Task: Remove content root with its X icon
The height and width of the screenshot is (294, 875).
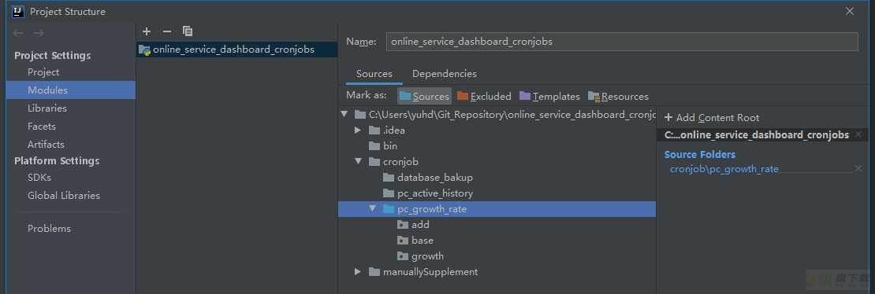Action: [x=858, y=134]
